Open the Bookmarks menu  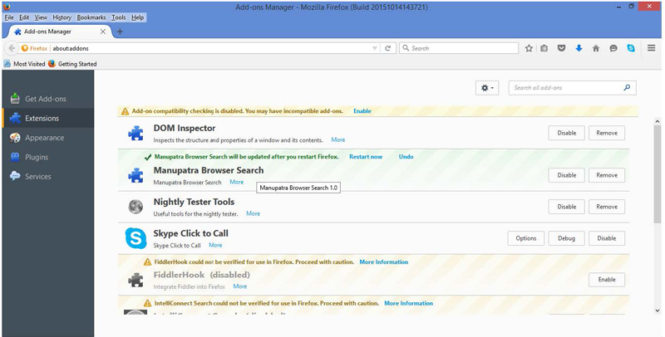click(x=91, y=17)
